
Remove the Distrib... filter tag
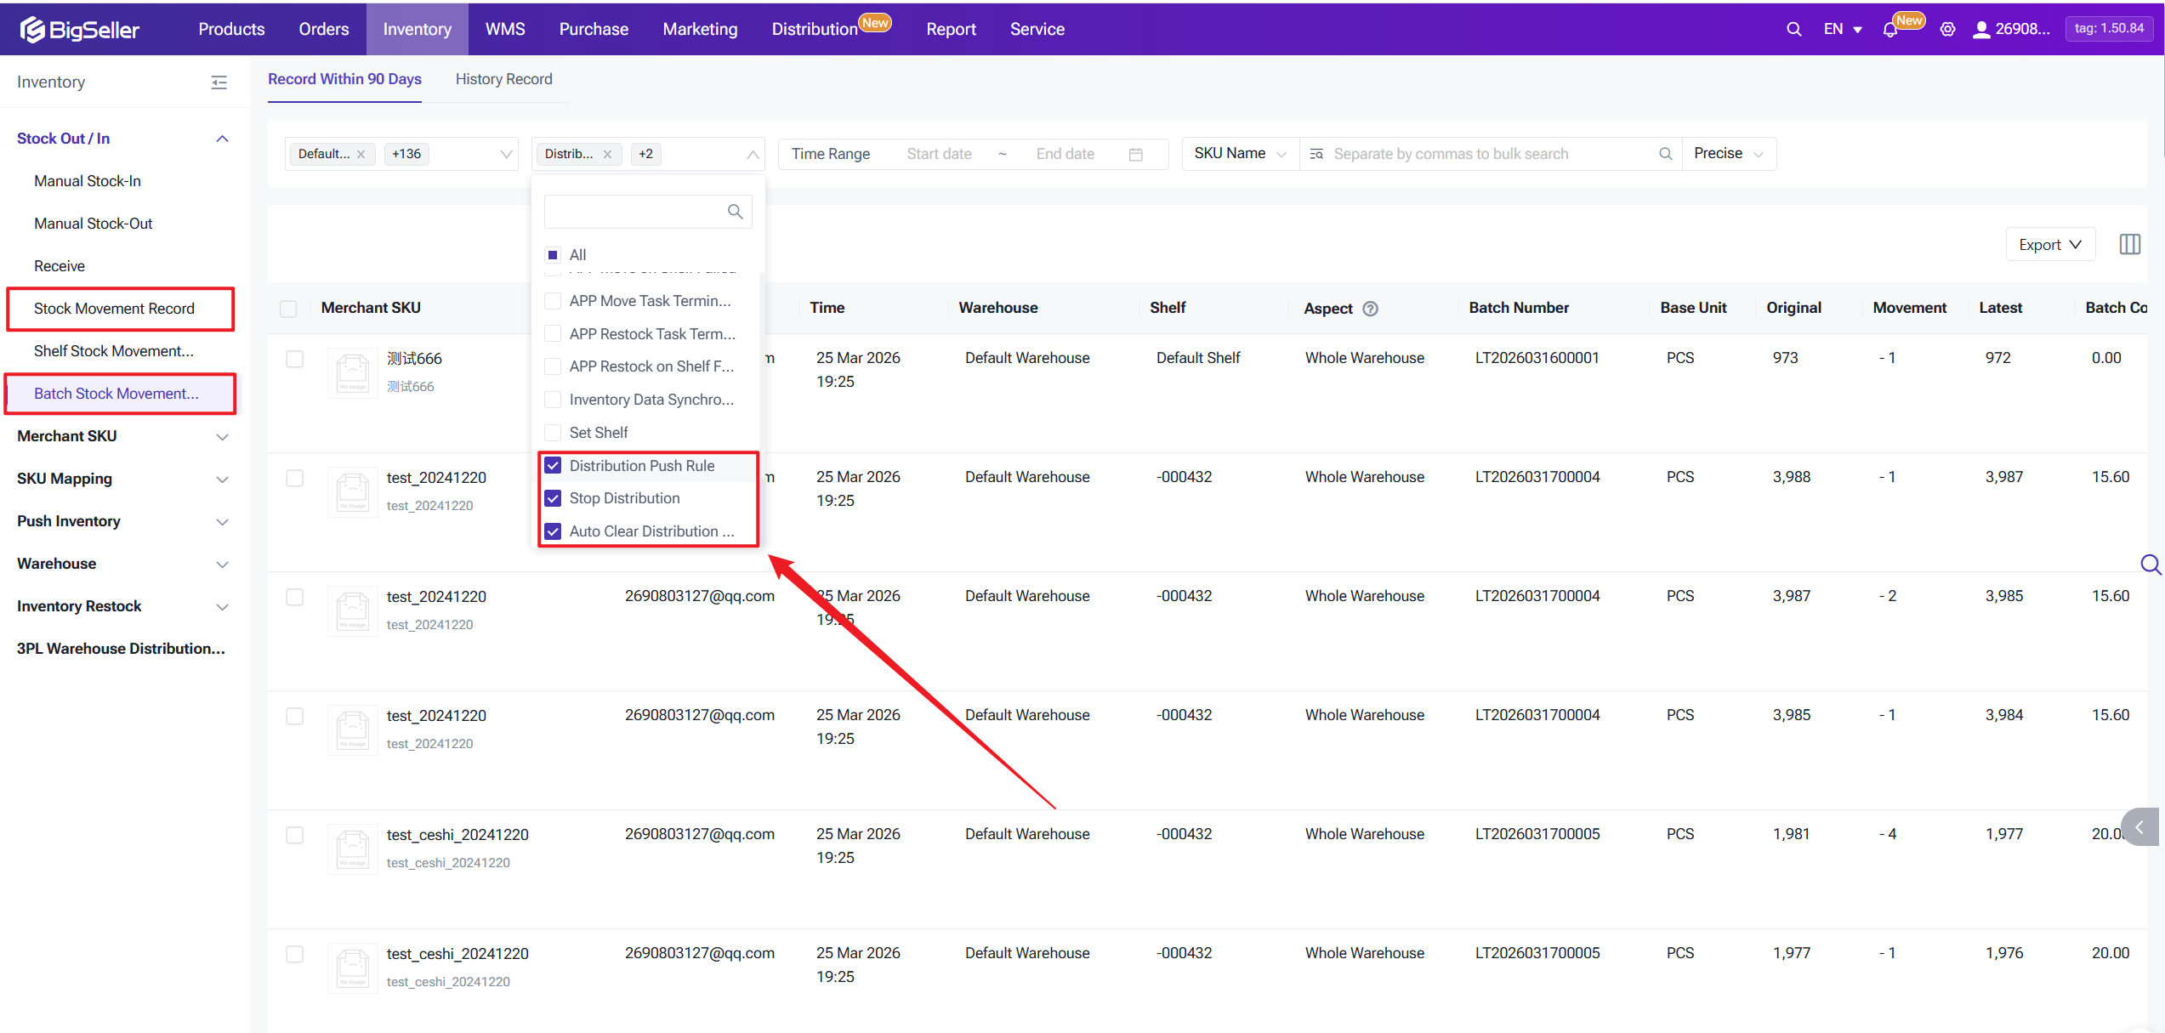tap(607, 155)
